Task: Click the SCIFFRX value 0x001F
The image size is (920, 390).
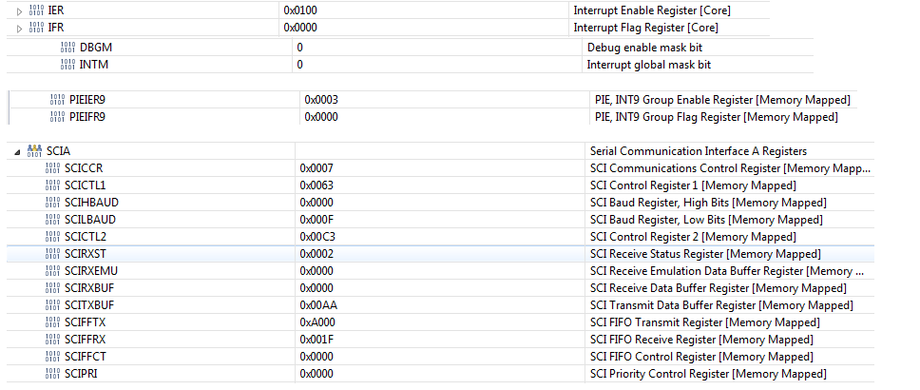Action: (x=316, y=340)
